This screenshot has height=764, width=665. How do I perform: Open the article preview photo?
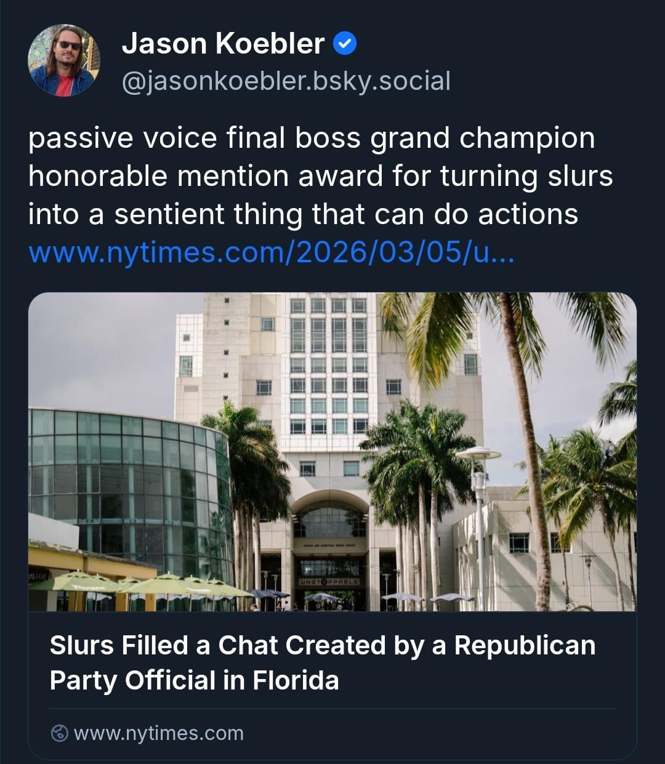pos(332,451)
